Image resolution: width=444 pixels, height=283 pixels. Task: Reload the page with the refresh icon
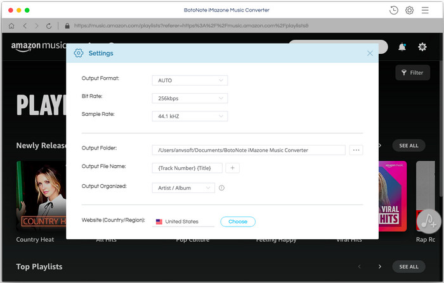(x=49, y=26)
